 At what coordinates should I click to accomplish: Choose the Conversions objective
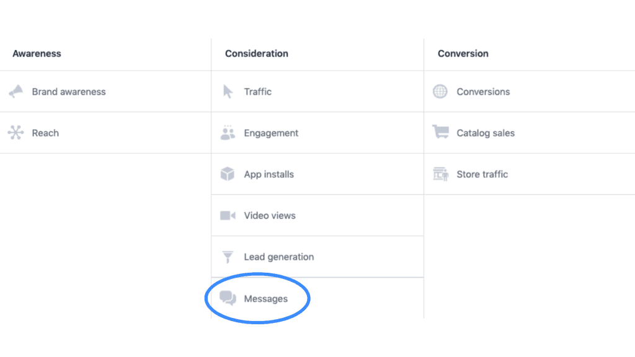pos(530,92)
